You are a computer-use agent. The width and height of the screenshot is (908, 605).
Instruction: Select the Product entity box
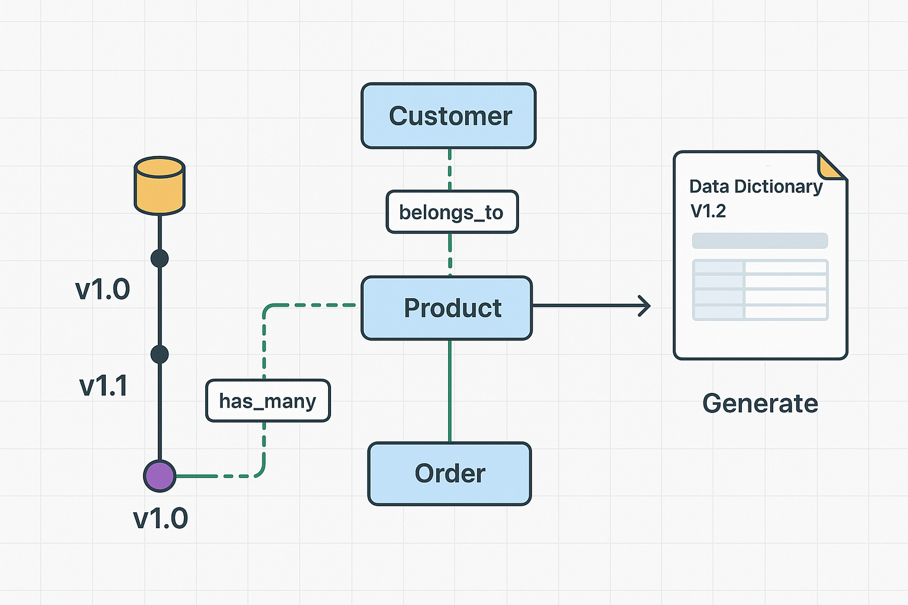point(447,308)
